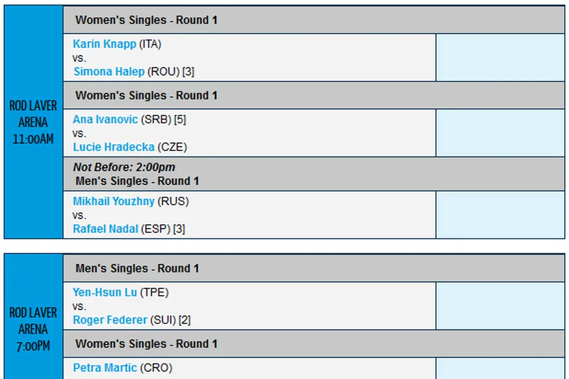Image resolution: width=569 pixels, height=379 pixels.
Task: Open Rafael Nadal's player profile
Action: coord(106,229)
